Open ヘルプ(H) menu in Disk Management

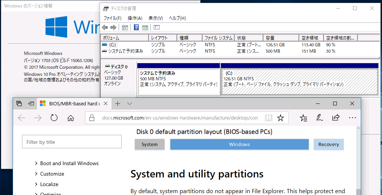pyautogui.click(x=178, y=18)
